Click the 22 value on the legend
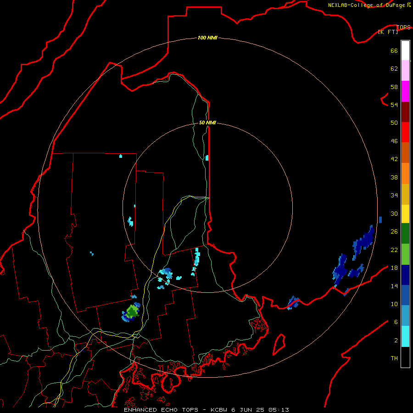This screenshot has width=413, height=413. (394, 250)
